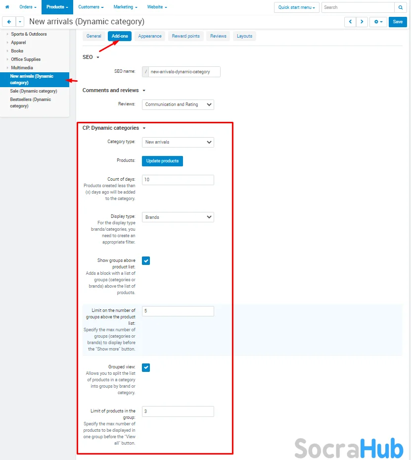Expand the Sports & Outdoors category
411x460 pixels.
pos(7,34)
